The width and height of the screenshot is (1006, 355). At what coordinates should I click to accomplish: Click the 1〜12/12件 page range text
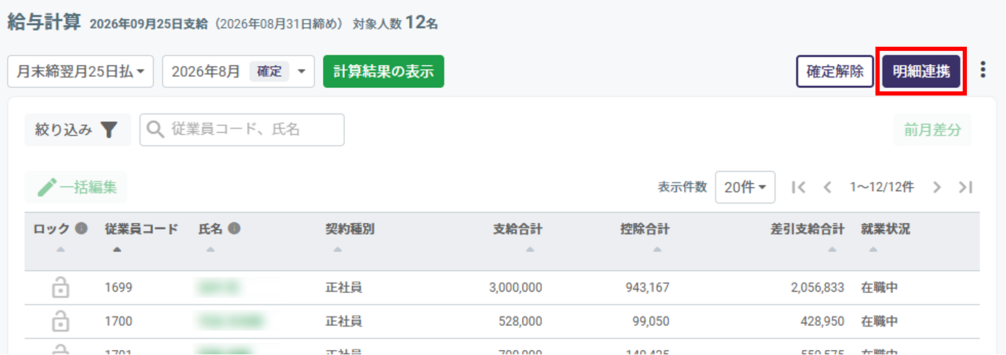pos(882,187)
